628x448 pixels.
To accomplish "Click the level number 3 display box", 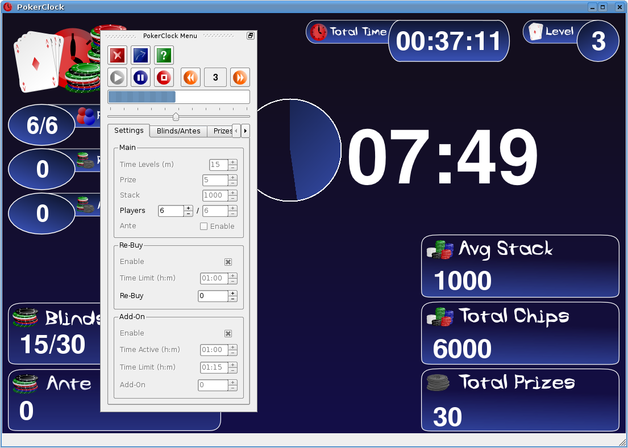I will pyautogui.click(x=215, y=77).
